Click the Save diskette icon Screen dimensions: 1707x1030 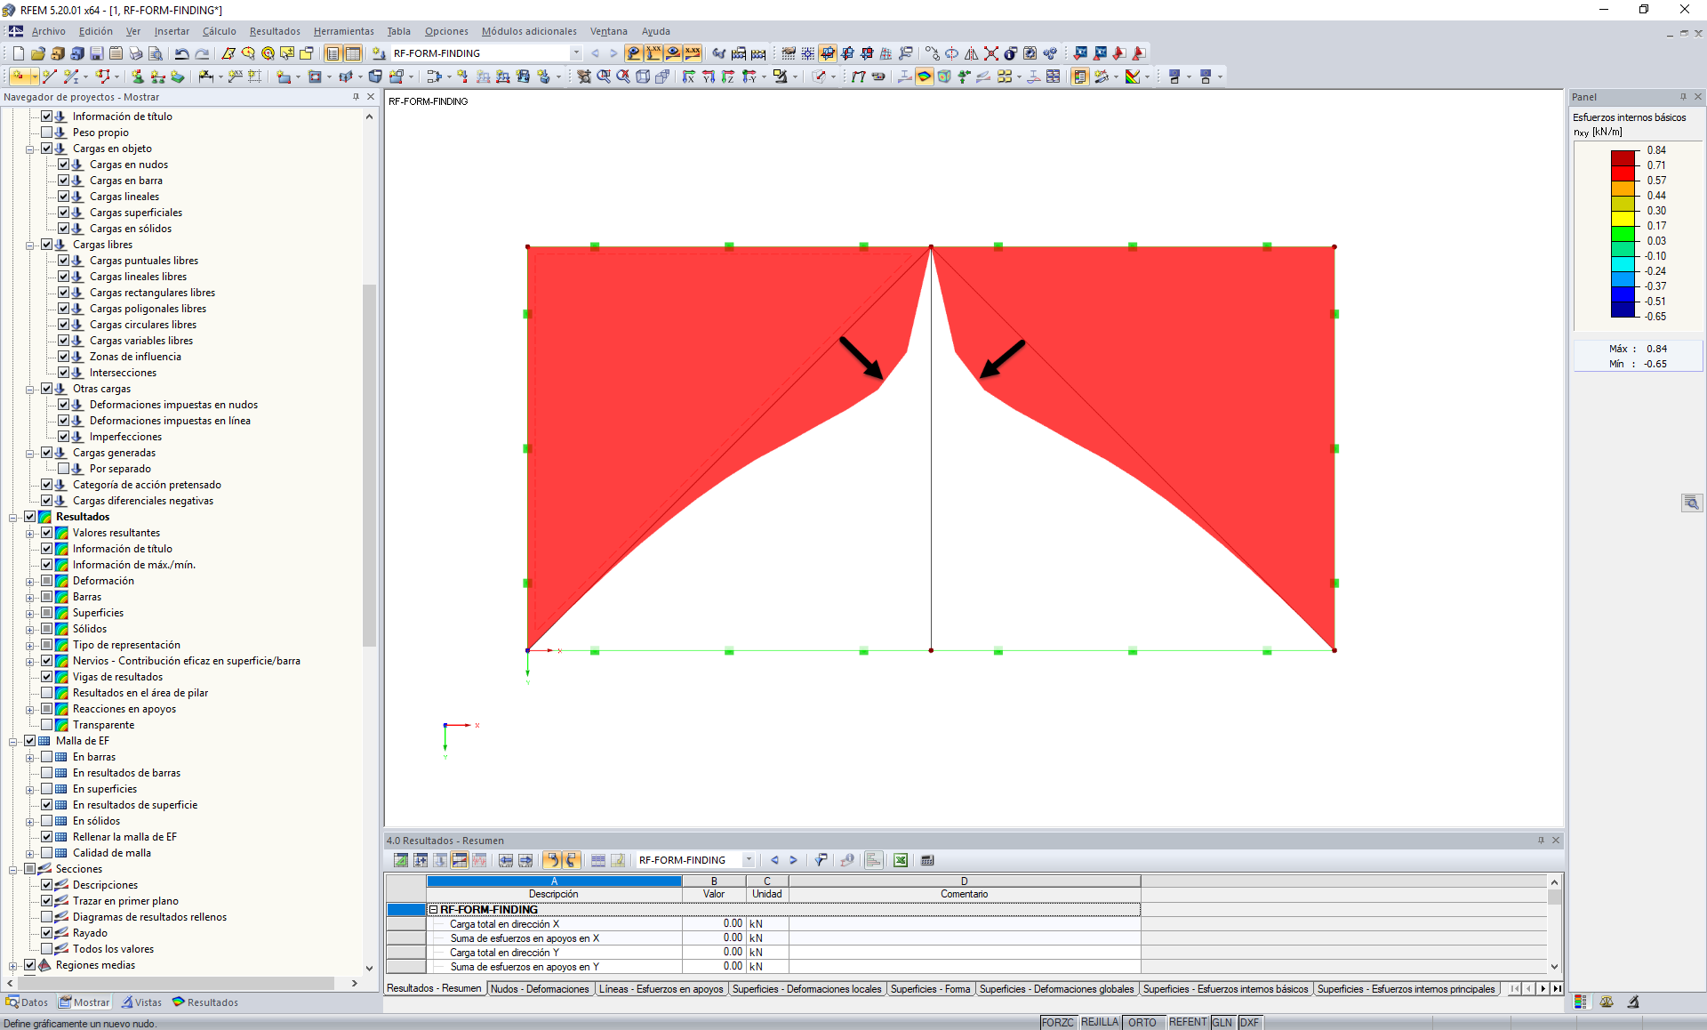click(x=96, y=53)
